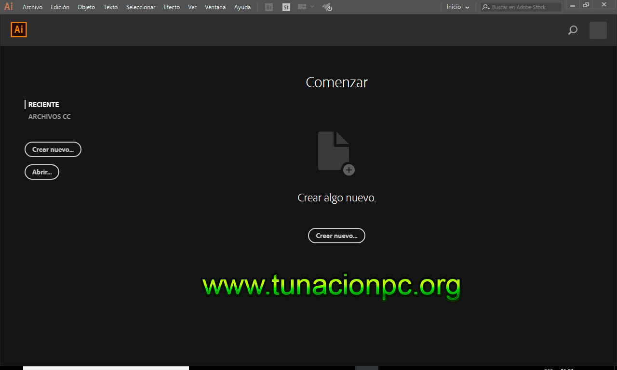The image size is (617, 370).
Task: Open the Efecto menu
Action: click(x=172, y=7)
